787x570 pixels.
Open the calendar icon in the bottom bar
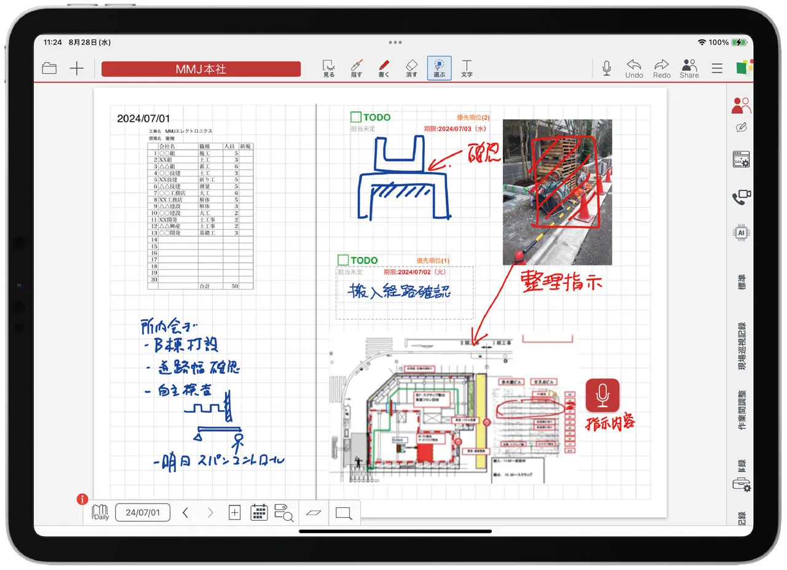point(259,512)
